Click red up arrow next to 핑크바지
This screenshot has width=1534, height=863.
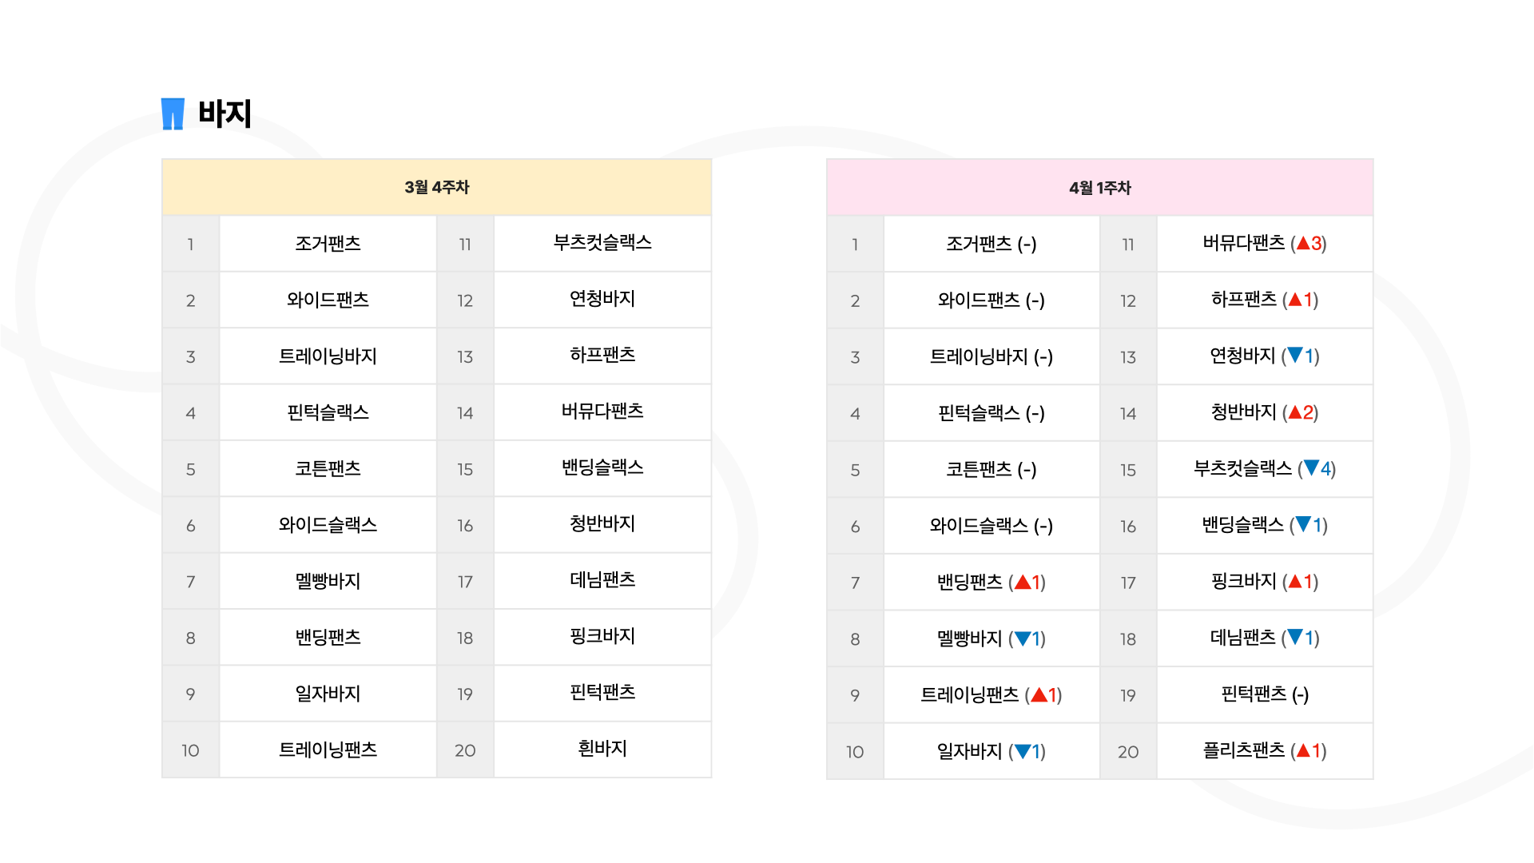click(1295, 582)
